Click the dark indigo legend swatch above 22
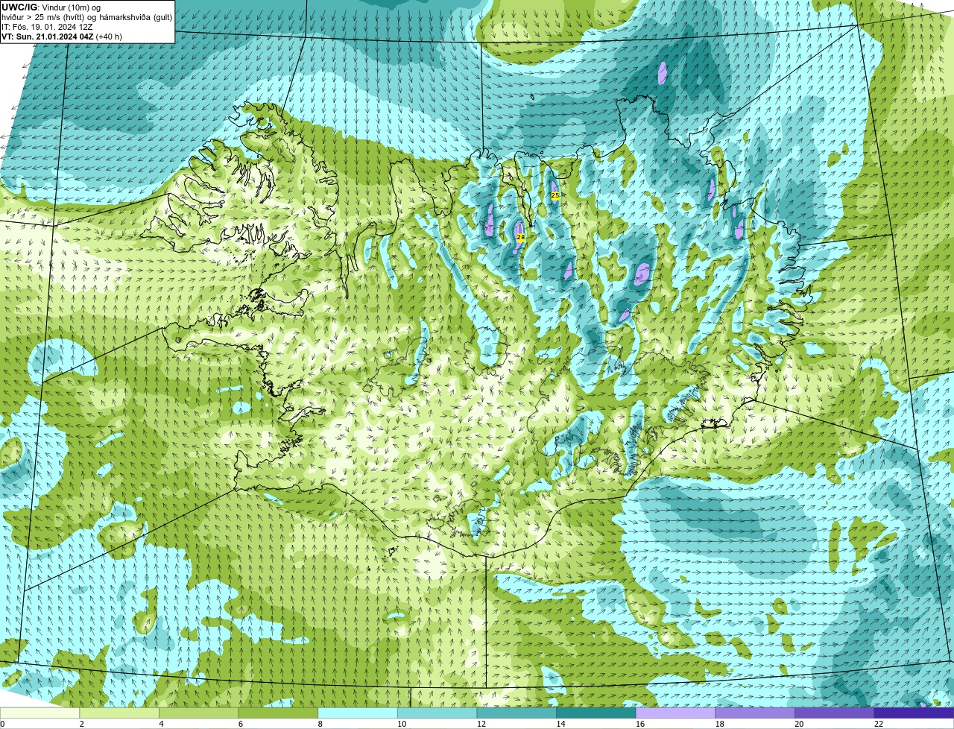Image resolution: width=954 pixels, height=729 pixels. (914, 713)
